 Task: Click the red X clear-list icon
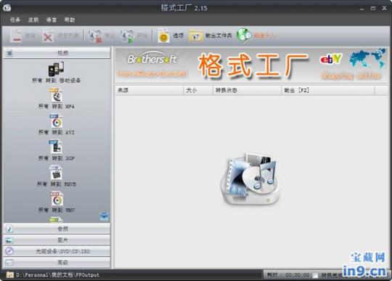click(x=47, y=36)
